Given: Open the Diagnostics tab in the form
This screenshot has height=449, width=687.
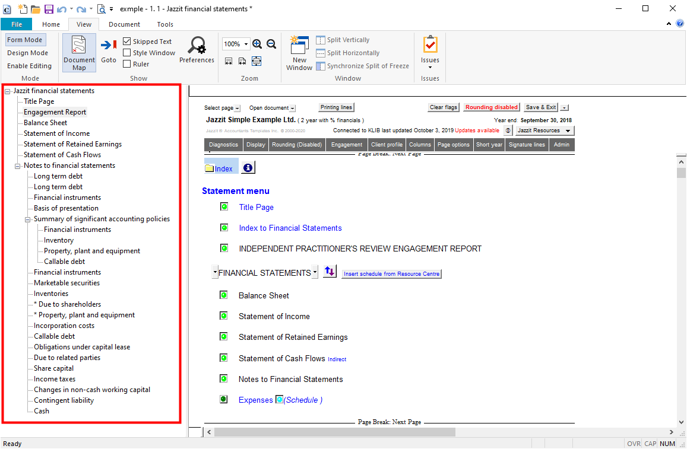Looking at the screenshot, I should click(223, 144).
